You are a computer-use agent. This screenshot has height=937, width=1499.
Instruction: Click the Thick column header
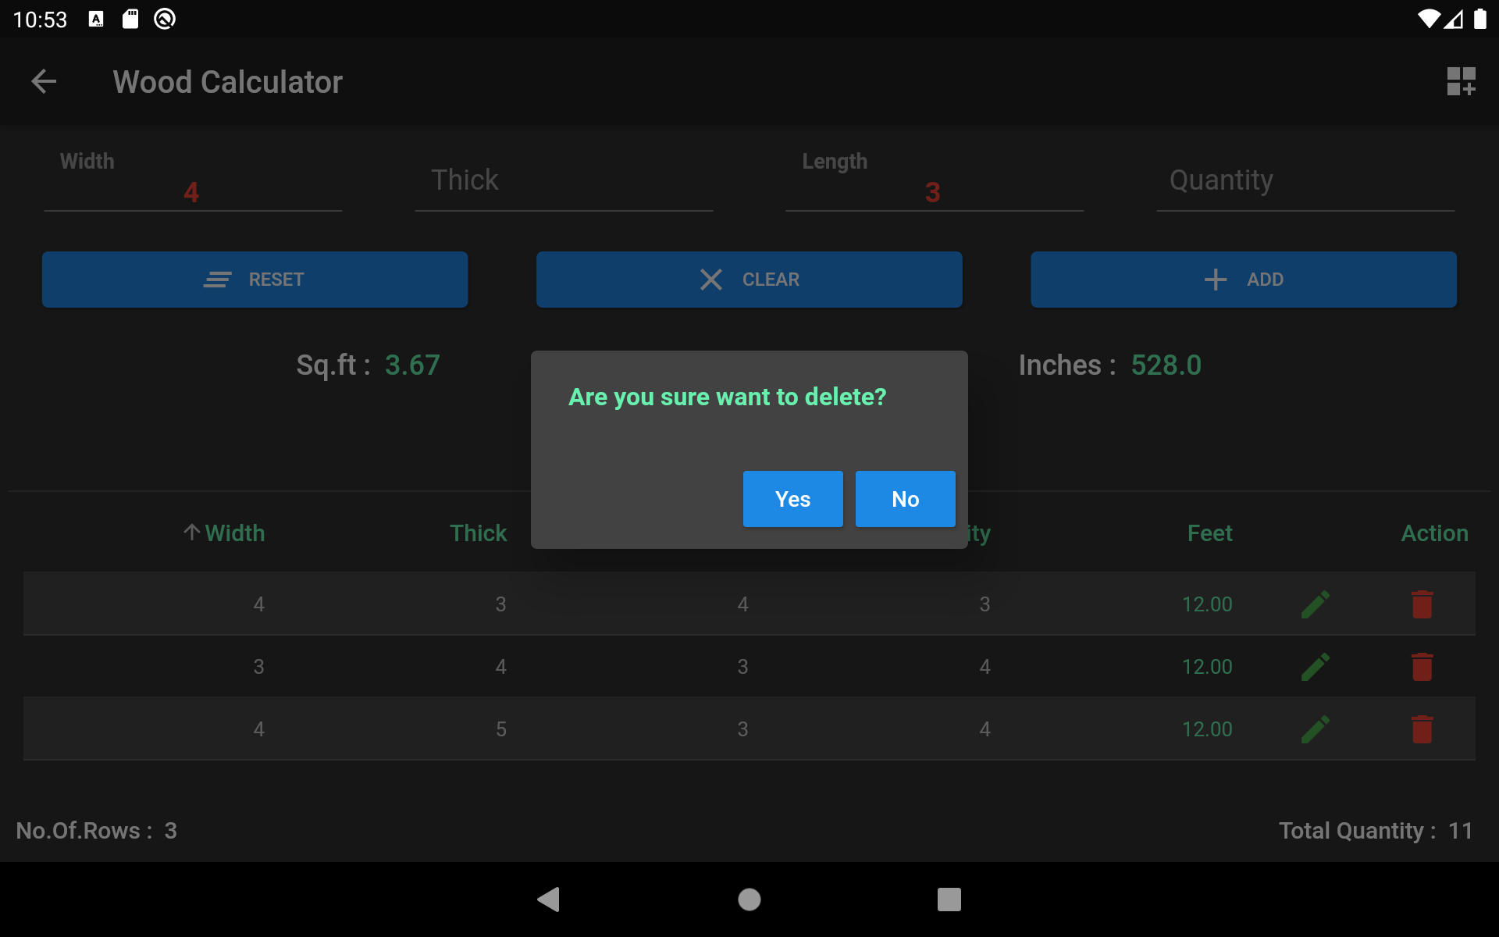click(x=478, y=533)
